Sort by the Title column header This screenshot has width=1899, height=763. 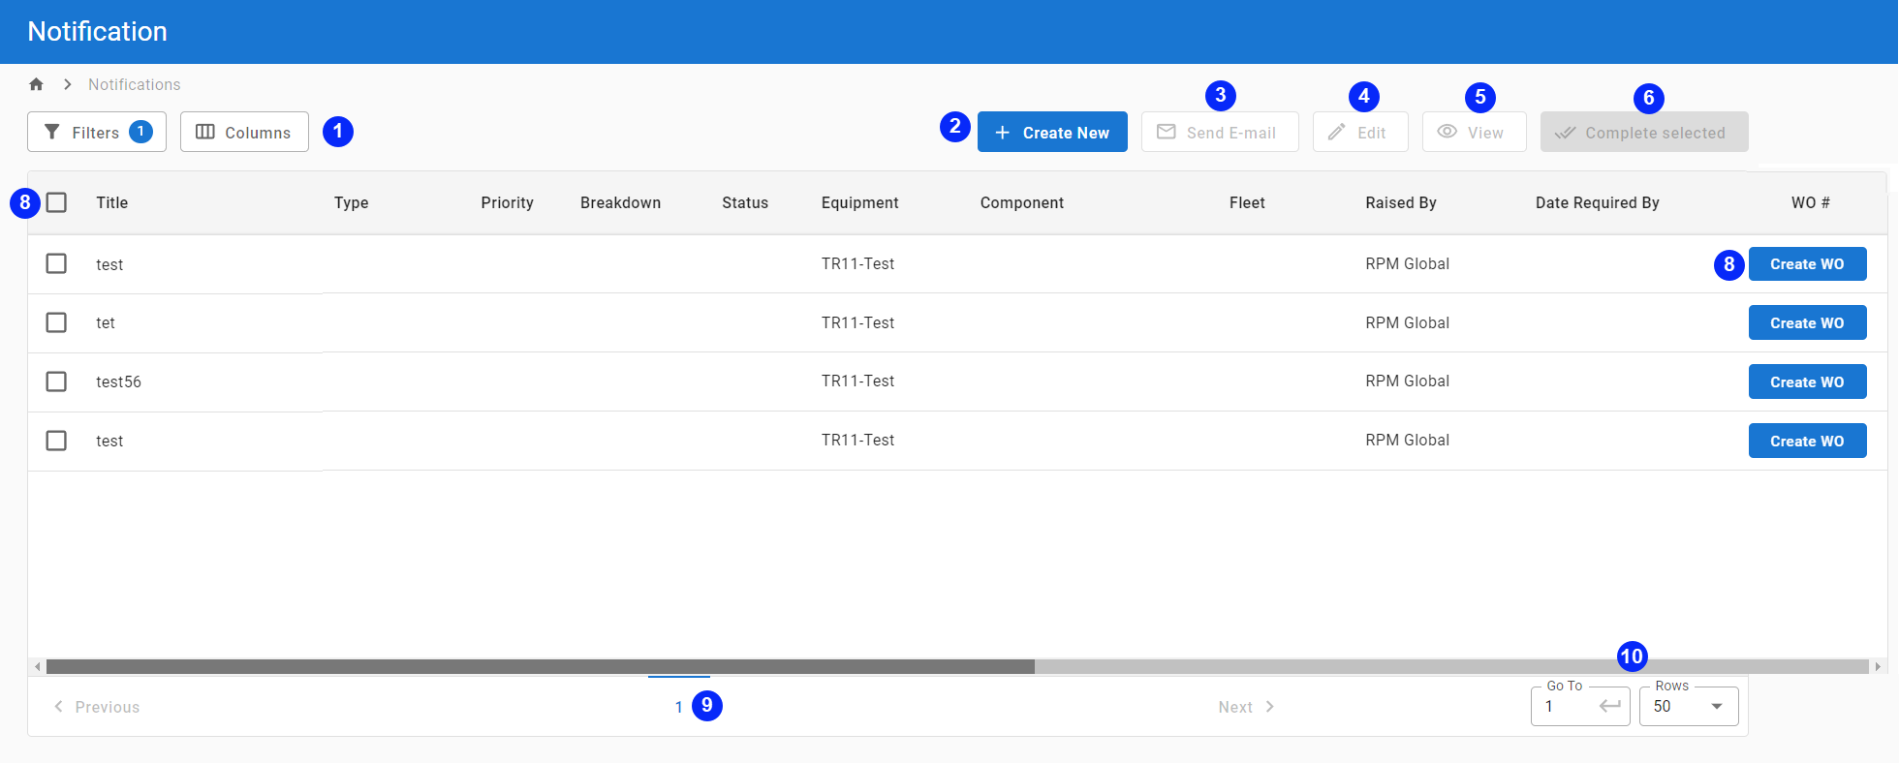click(x=111, y=202)
